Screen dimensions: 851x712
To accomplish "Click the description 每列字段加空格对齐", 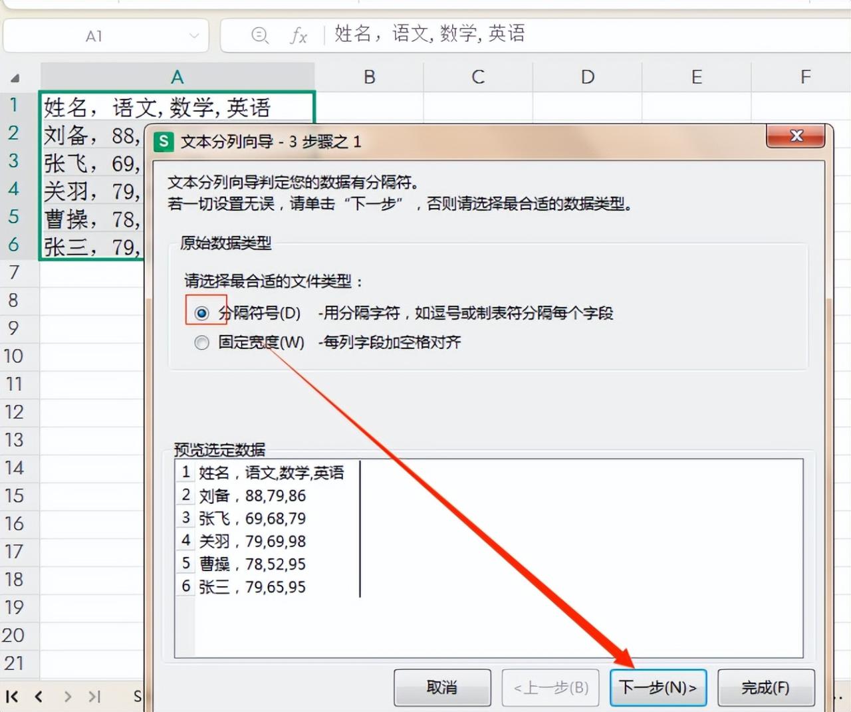I will click(x=390, y=342).
